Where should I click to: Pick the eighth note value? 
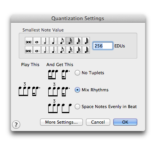tap(61, 41)
